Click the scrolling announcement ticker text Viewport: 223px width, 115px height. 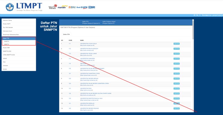point(208,15)
